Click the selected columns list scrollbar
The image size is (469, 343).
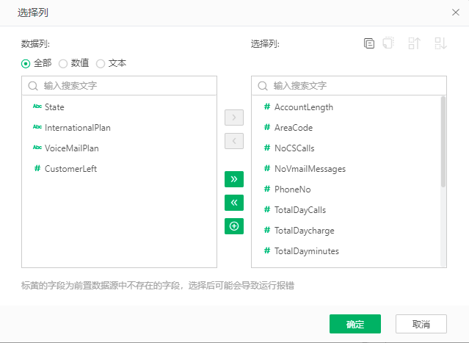[x=443, y=141]
